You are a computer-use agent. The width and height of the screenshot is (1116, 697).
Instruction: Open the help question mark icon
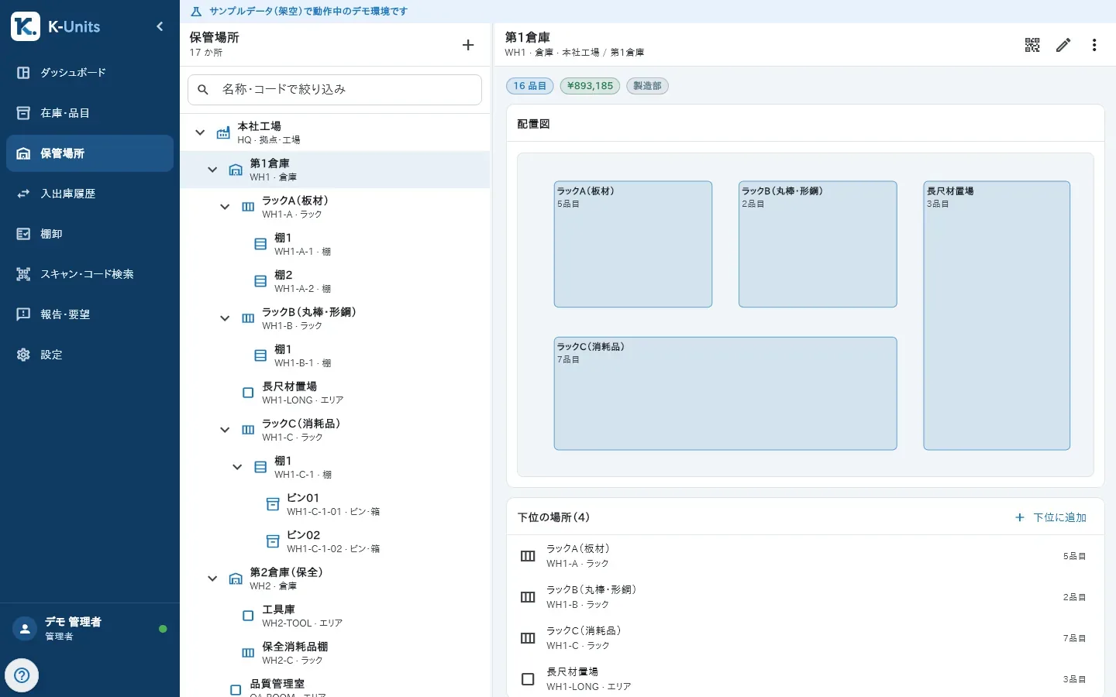coord(22,675)
